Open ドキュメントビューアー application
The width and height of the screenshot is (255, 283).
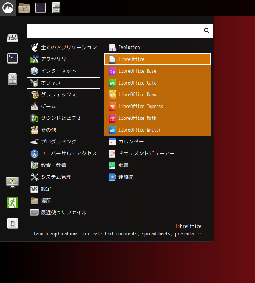[x=158, y=154]
